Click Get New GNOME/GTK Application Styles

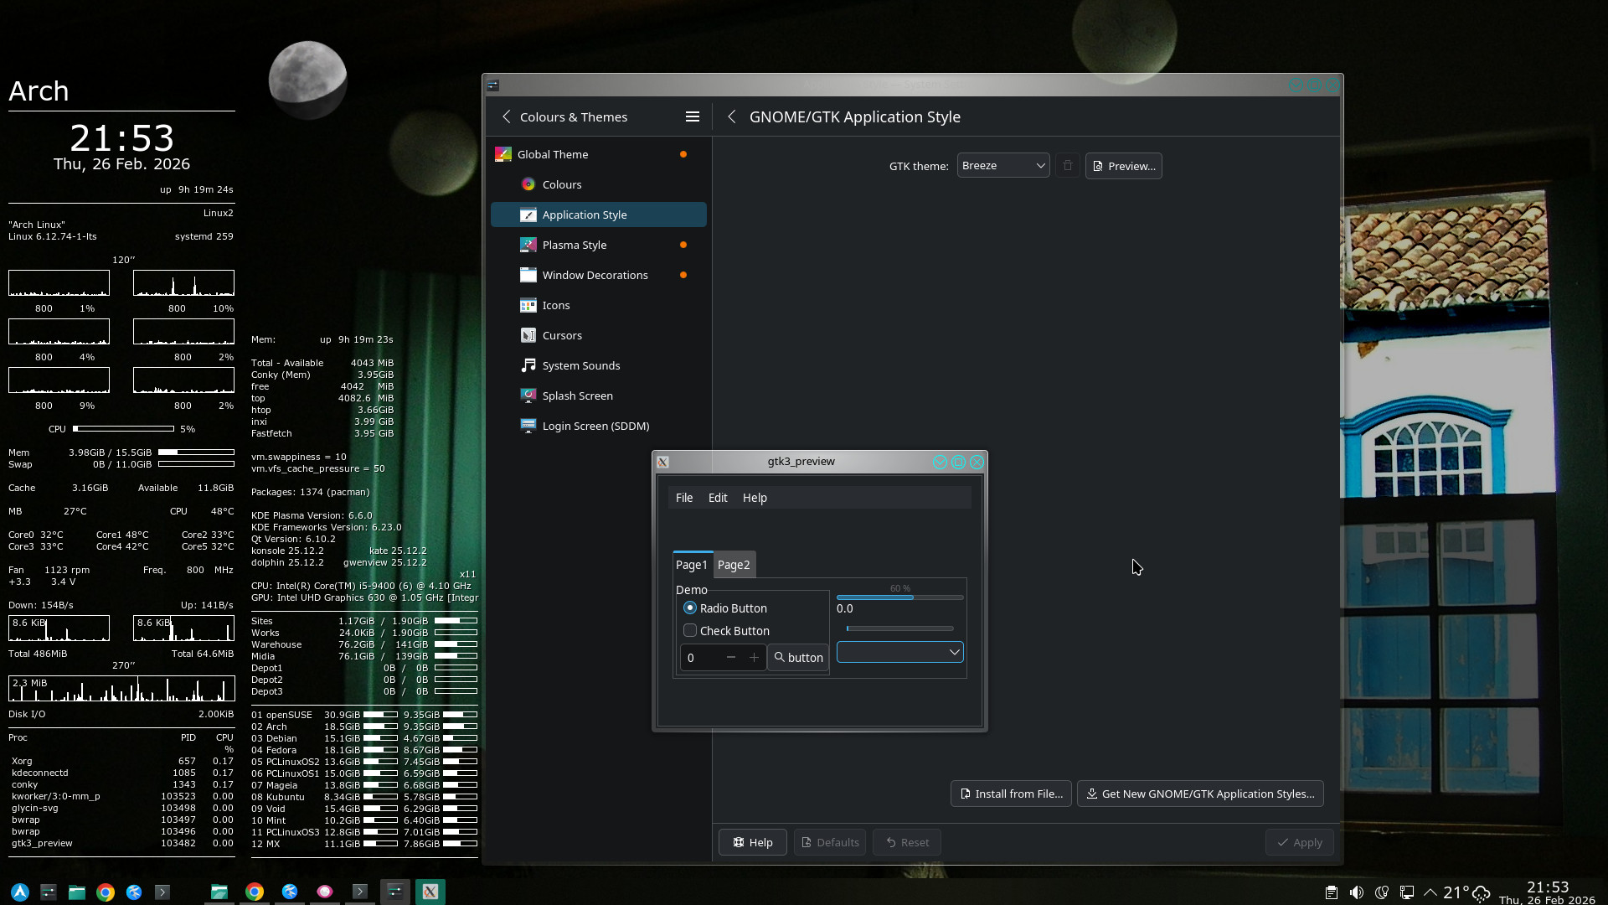1199,794
